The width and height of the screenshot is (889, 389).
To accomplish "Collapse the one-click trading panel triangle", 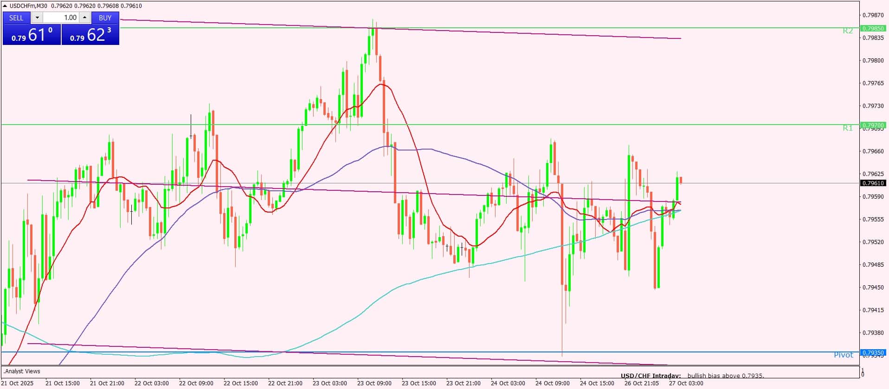I will pyautogui.click(x=5, y=6).
